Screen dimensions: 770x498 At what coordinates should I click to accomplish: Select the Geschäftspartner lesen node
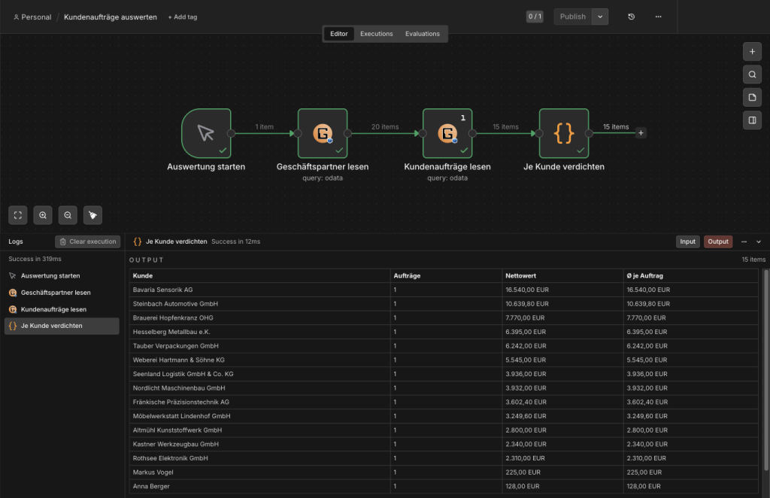click(323, 133)
